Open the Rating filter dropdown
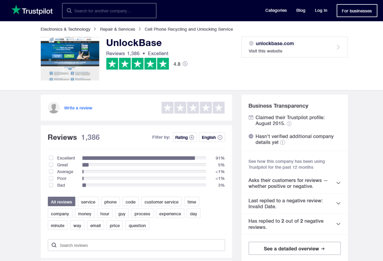Image resolution: width=383 pixels, height=261 pixels. 184,137
